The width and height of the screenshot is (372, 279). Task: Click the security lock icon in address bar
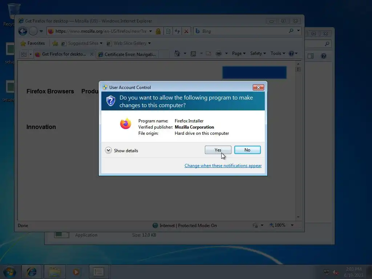tap(158, 31)
